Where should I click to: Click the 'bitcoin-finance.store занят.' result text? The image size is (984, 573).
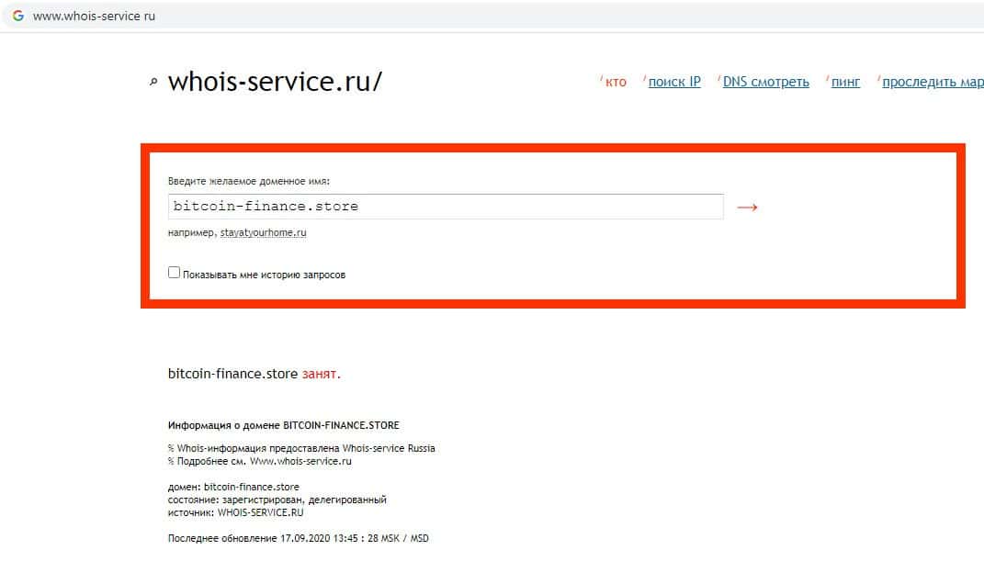(x=254, y=374)
